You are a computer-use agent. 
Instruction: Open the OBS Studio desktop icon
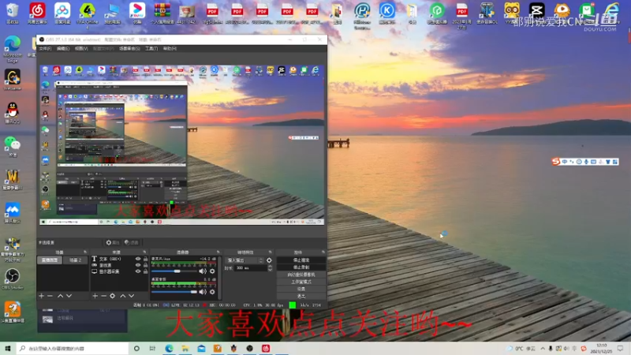point(13,279)
